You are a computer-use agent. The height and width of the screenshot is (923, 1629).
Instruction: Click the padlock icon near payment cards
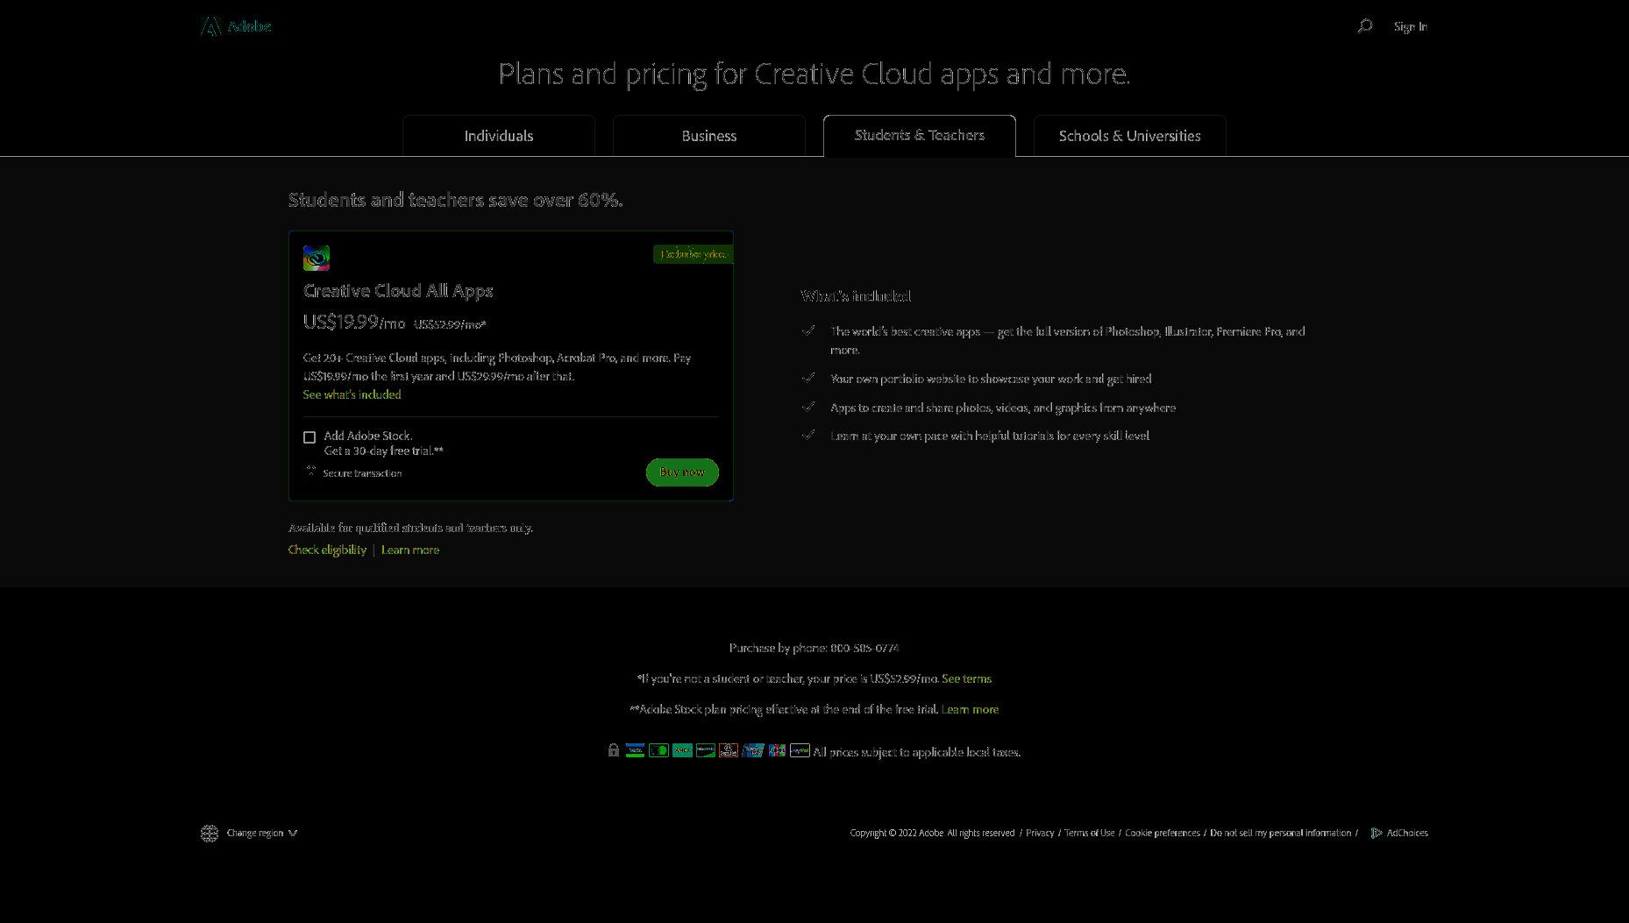(614, 750)
